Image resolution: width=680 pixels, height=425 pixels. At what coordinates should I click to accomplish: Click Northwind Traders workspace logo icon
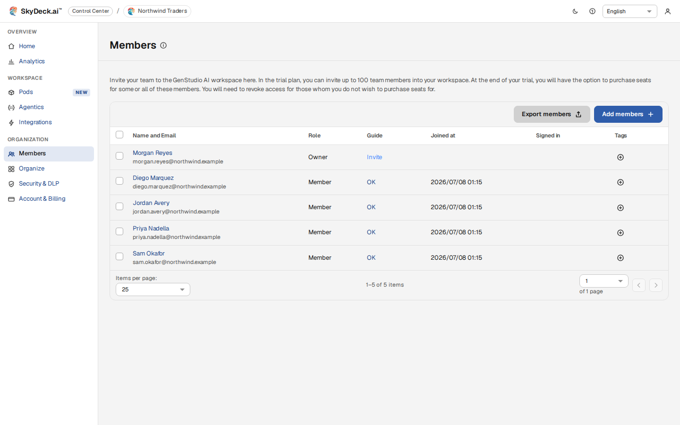[x=131, y=11]
